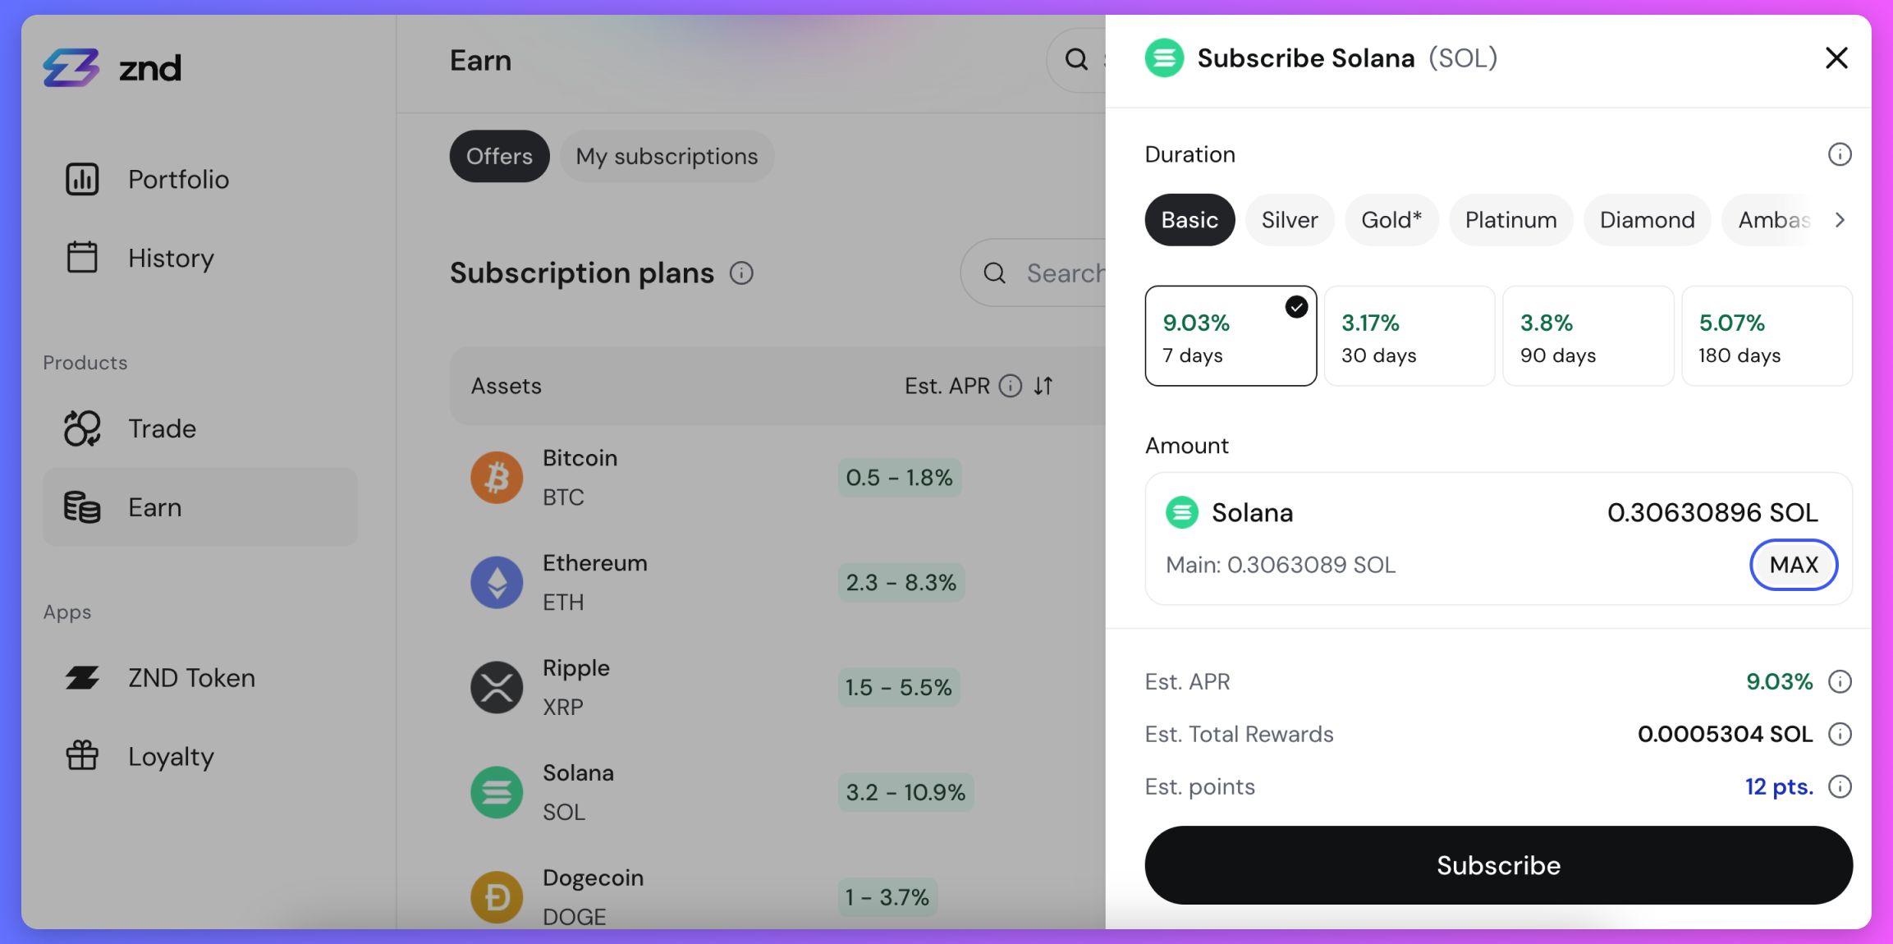Close the Subscribe Solana panel
The image size is (1893, 944).
coord(1836,58)
